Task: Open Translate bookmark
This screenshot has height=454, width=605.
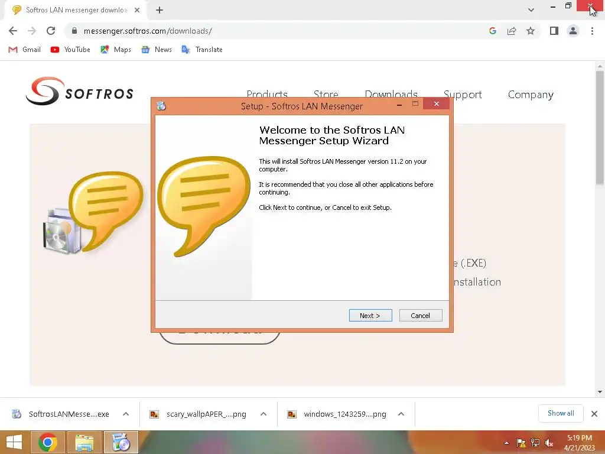Action: click(x=202, y=50)
